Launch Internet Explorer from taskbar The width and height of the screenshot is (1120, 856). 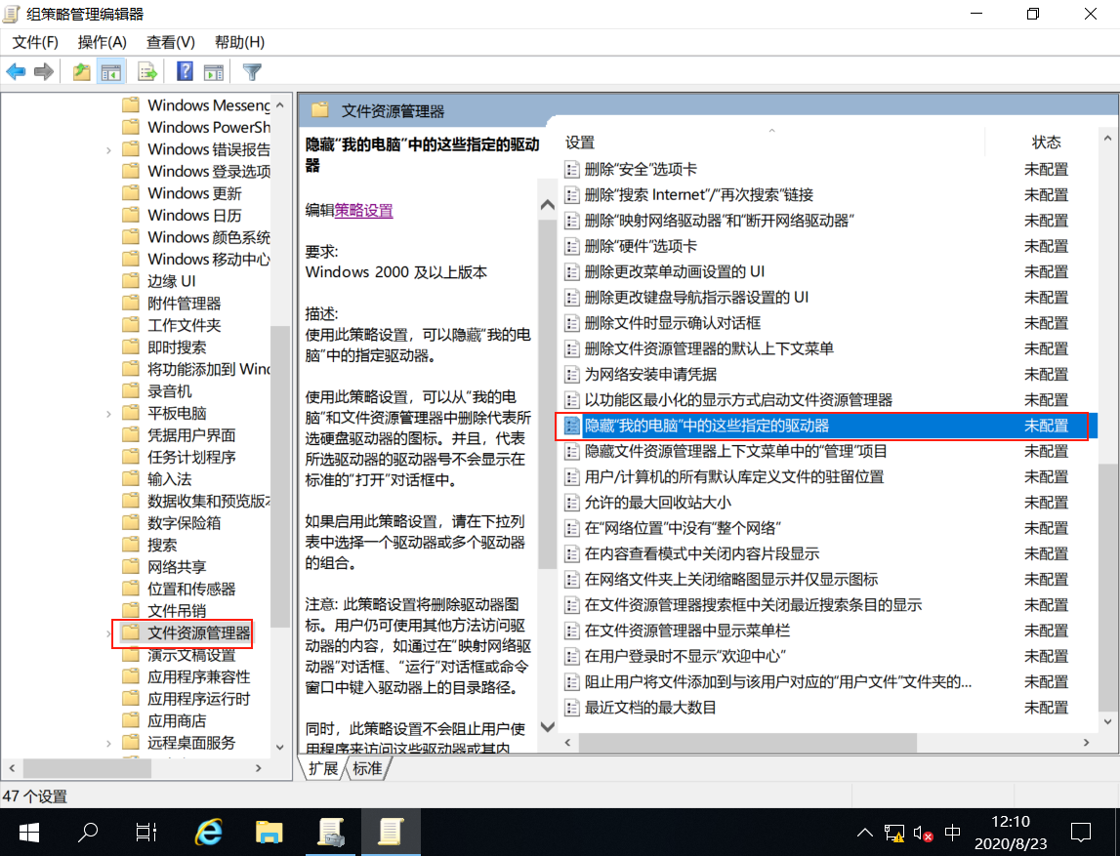[x=209, y=833]
